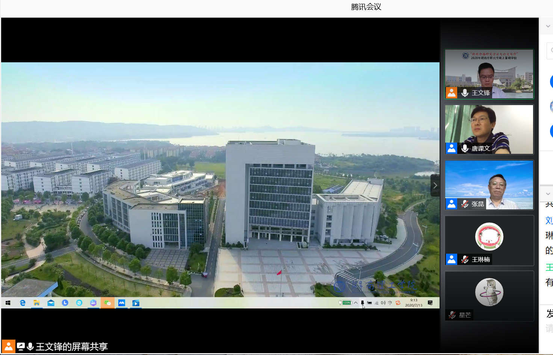
Task: Click the 王文锋的屏幕共享 label
Action: pos(72,347)
